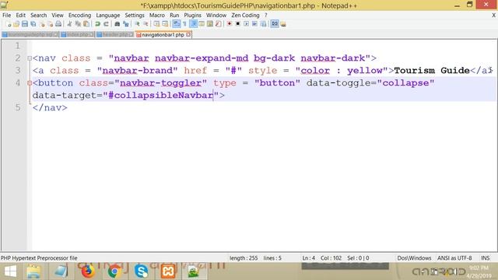This screenshot has width=498, height=280.
Task: Open the Windows Start button
Action: point(10,271)
